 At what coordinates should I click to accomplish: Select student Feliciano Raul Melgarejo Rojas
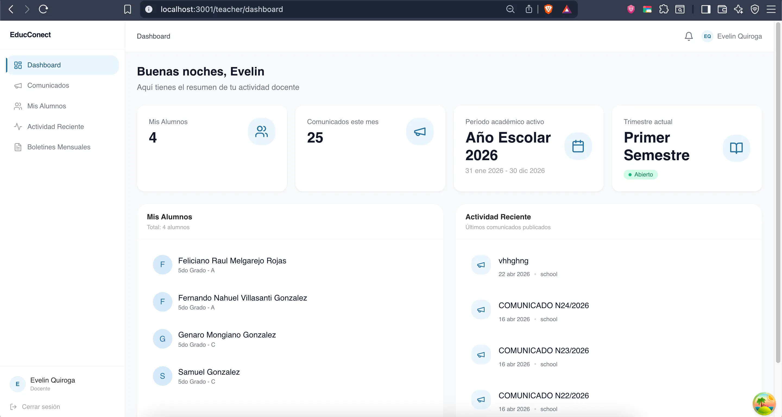point(232,261)
